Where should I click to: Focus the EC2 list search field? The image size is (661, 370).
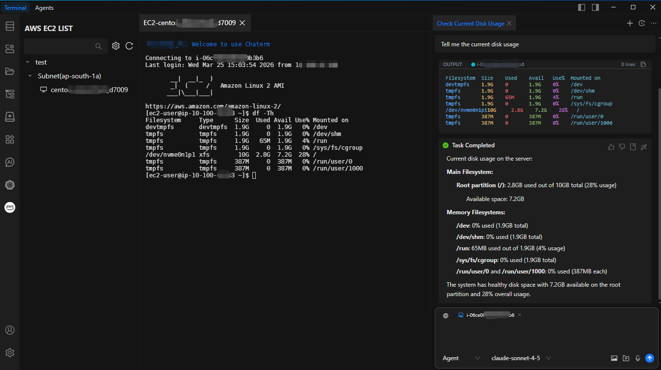click(x=66, y=46)
